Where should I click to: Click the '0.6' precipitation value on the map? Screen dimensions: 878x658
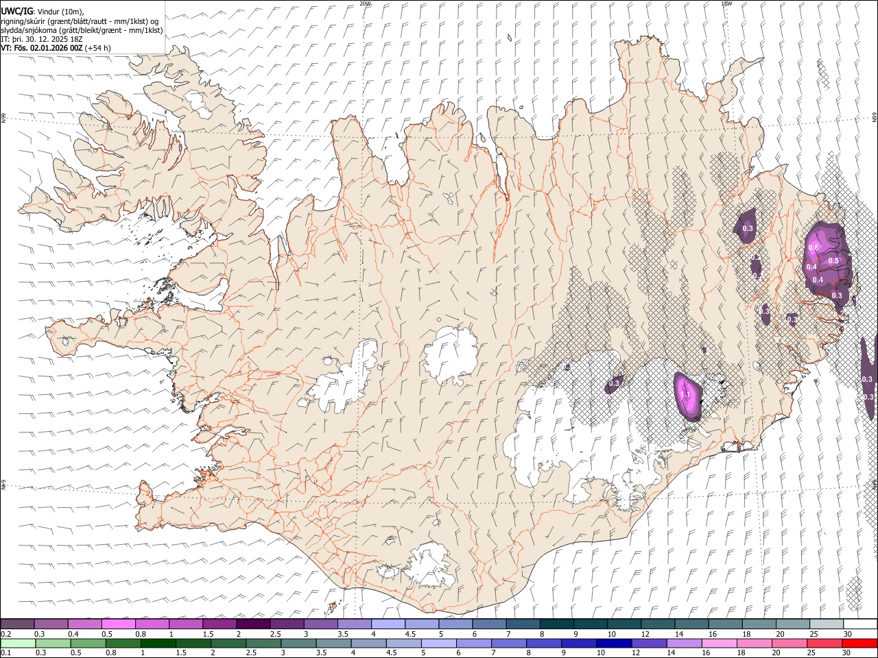tap(814, 247)
